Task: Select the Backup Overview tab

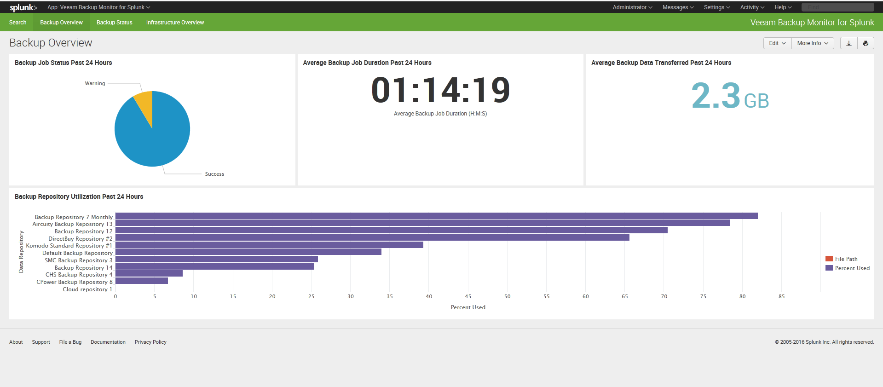Action: (x=61, y=23)
